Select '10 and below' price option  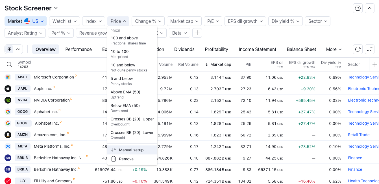pos(132,68)
